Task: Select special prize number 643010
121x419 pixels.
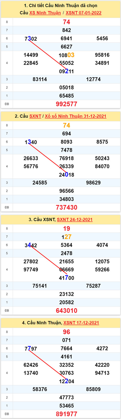Action: (67, 310)
